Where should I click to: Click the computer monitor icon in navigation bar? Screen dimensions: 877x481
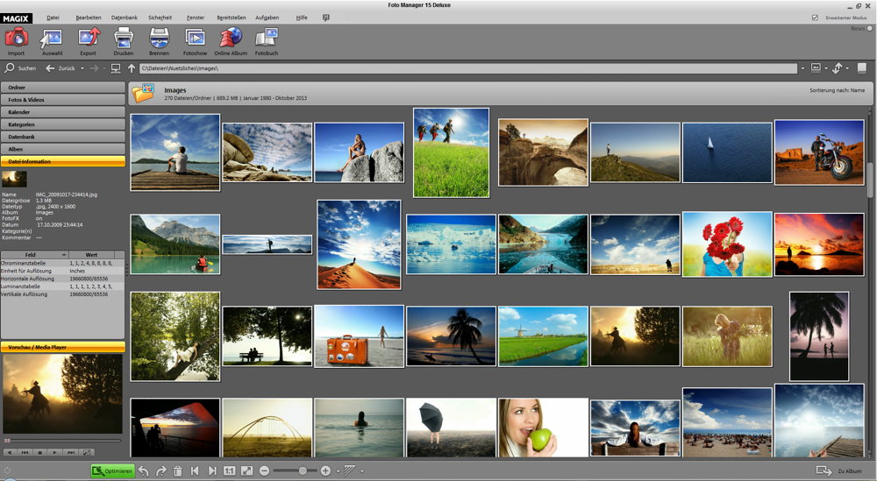116,68
